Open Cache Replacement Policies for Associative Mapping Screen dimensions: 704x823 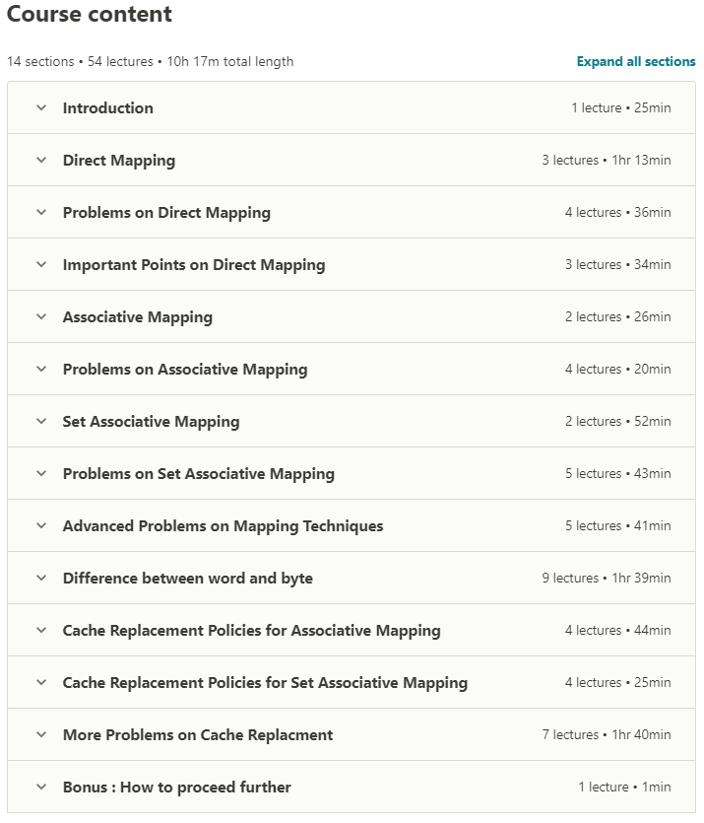coord(251,630)
